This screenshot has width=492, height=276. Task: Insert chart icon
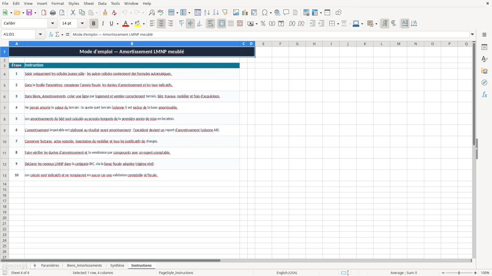tap(245, 13)
